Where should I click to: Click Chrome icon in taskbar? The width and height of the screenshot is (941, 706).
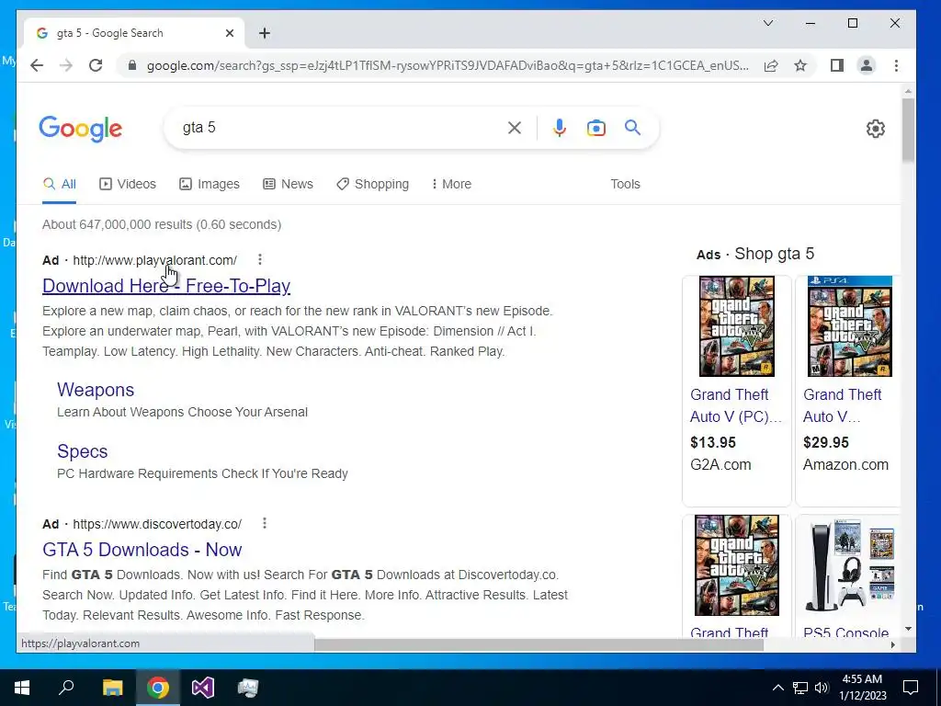158,688
